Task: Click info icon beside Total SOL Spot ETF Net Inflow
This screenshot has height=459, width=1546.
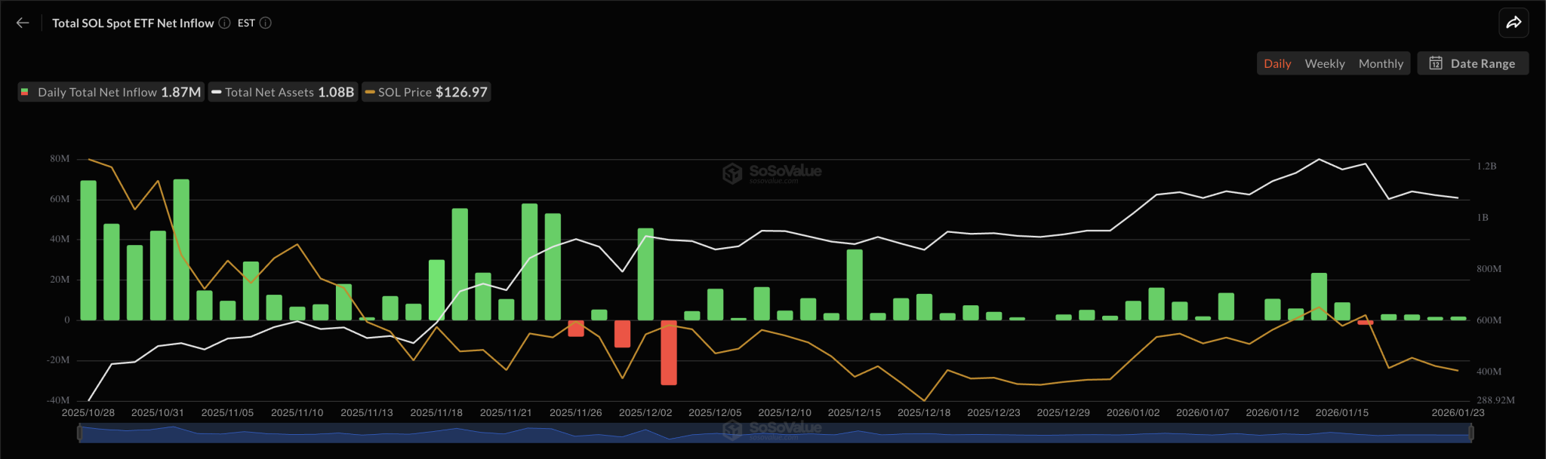Action: coord(224,23)
